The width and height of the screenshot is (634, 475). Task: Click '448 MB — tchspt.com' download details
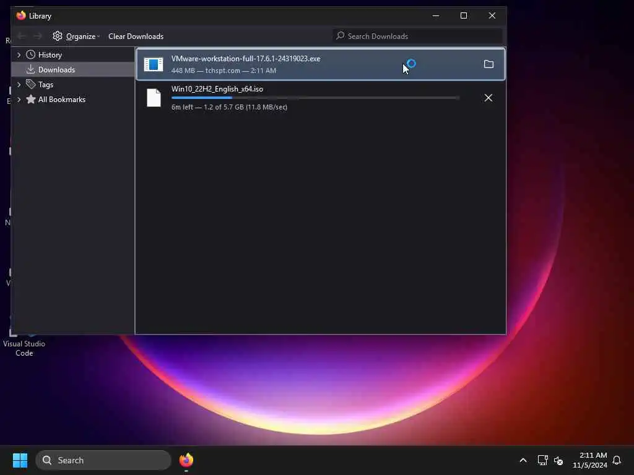tap(224, 71)
